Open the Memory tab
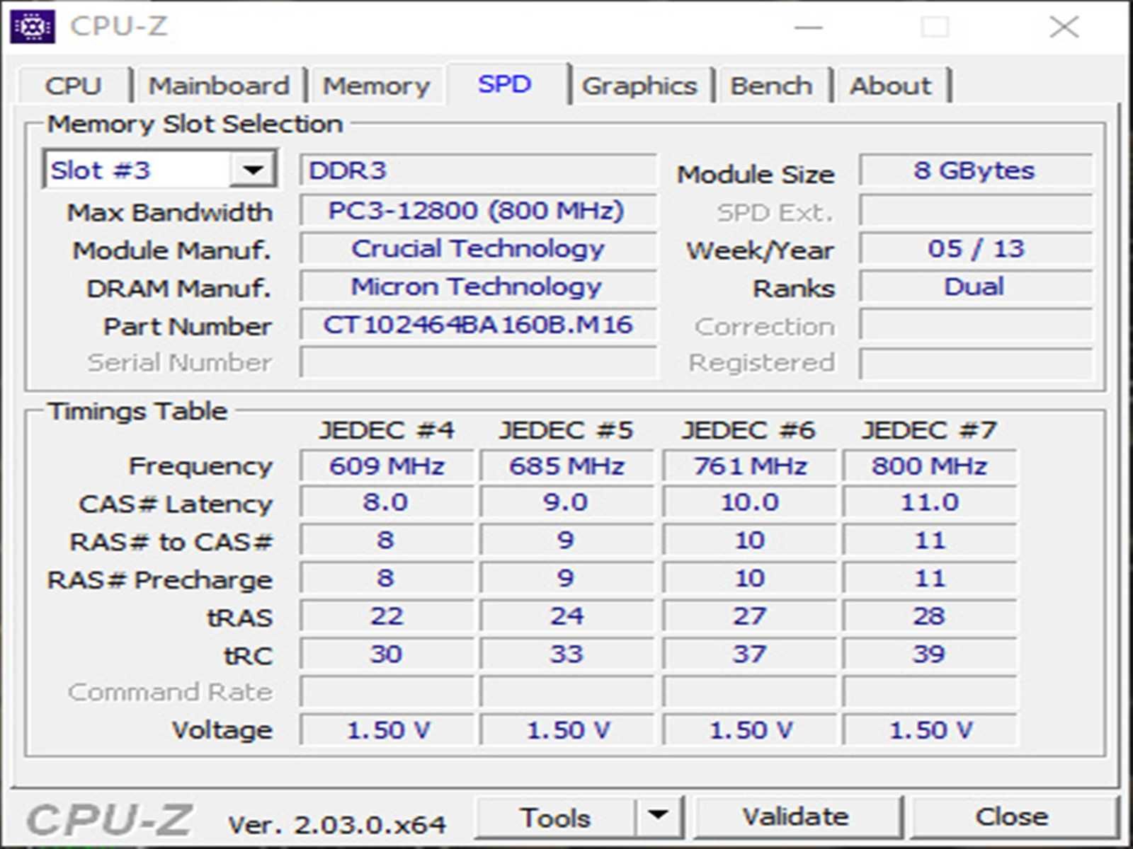Image resolution: width=1133 pixels, height=849 pixels. tap(377, 86)
